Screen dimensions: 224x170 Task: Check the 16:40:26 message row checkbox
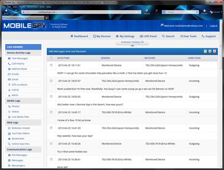click(51, 144)
